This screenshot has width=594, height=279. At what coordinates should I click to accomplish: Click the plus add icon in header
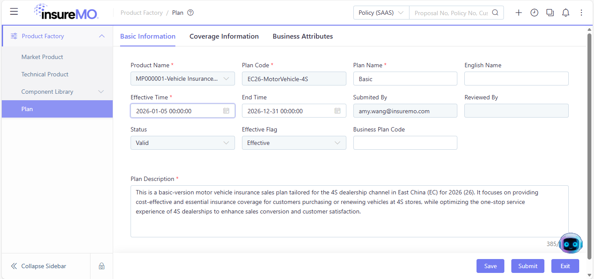[x=519, y=13]
